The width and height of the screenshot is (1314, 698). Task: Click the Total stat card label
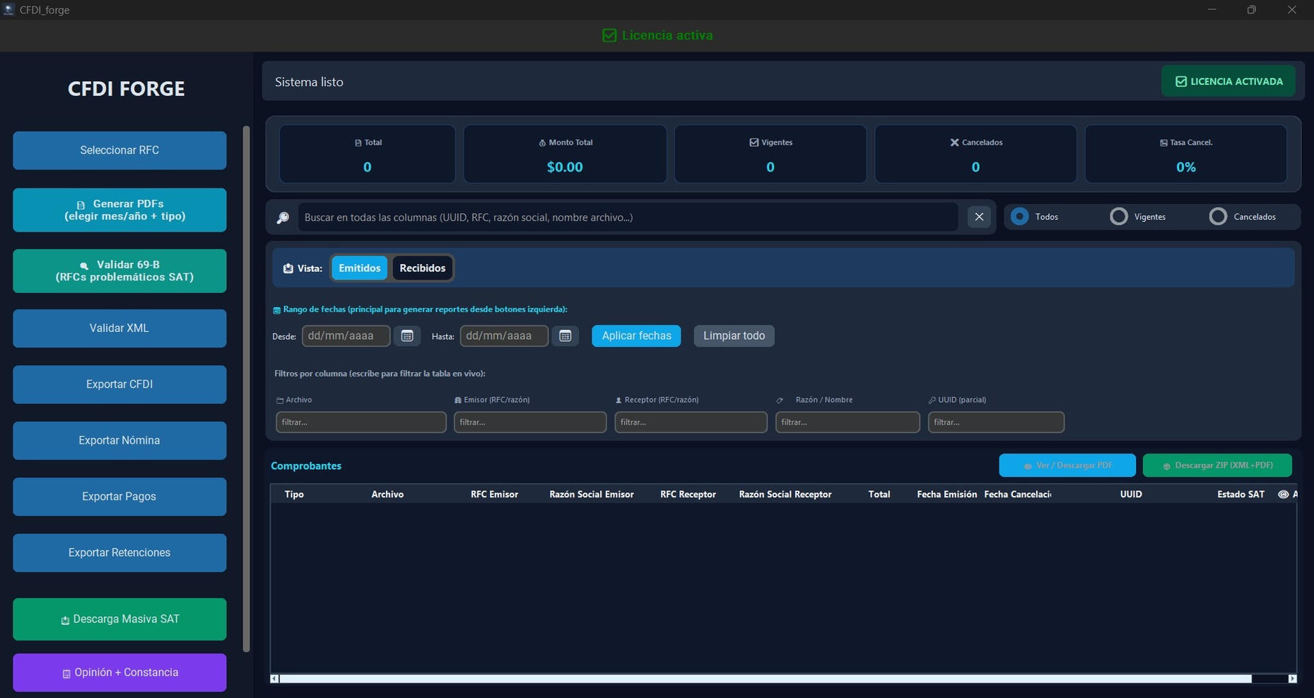tap(368, 143)
